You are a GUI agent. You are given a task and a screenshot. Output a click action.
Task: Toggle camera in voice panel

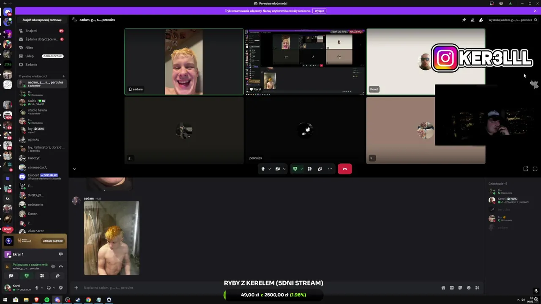[x=11, y=276]
